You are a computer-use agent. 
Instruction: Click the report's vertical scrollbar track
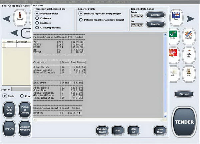[x=165, y=75]
